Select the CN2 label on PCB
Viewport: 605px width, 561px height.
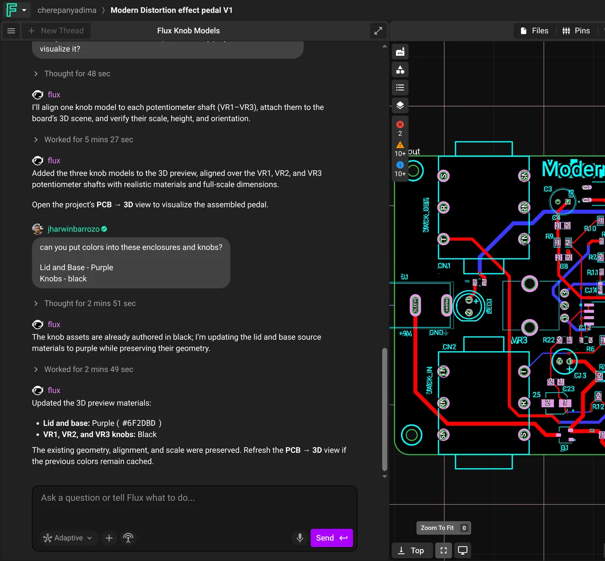tap(449, 347)
